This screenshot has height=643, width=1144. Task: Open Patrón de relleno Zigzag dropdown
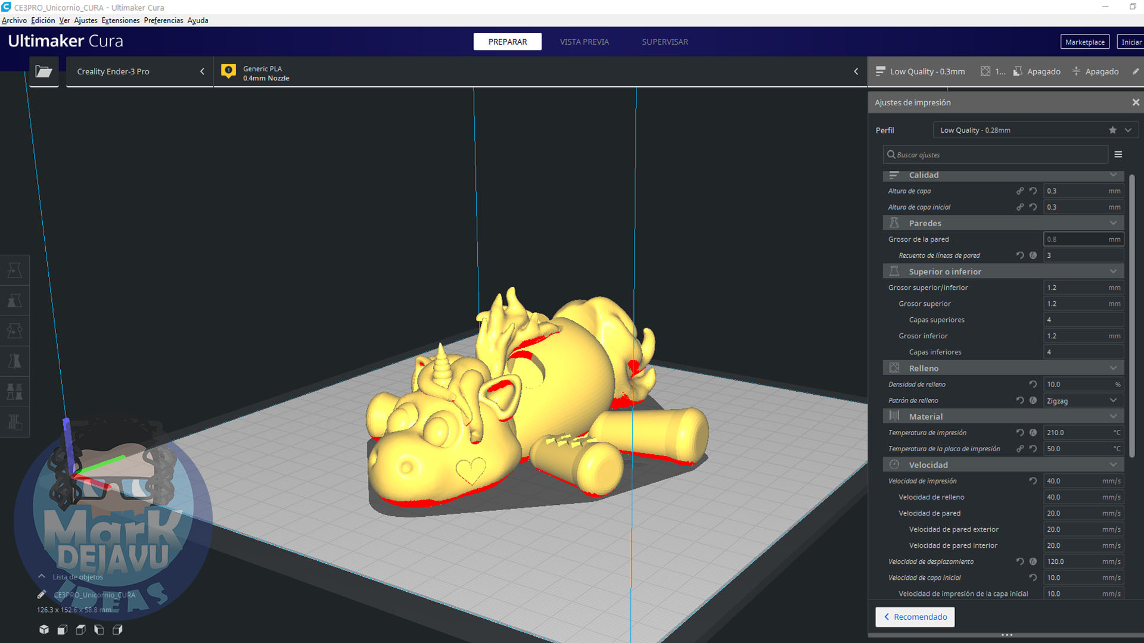(1083, 401)
